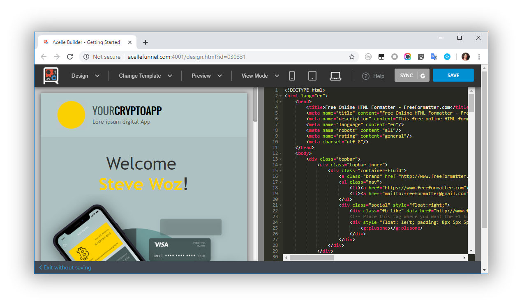The height and width of the screenshot is (306, 522).
Task: Switch to mobile phone preview icon
Action: (x=292, y=76)
